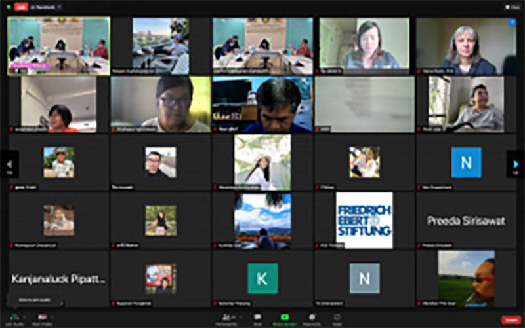Image resolution: width=525 pixels, height=328 pixels.
Task: Click the green Share Screen icon
Action: point(285,318)
